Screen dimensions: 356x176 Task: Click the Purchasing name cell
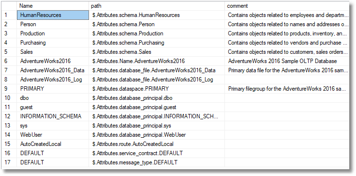(53, 43)
